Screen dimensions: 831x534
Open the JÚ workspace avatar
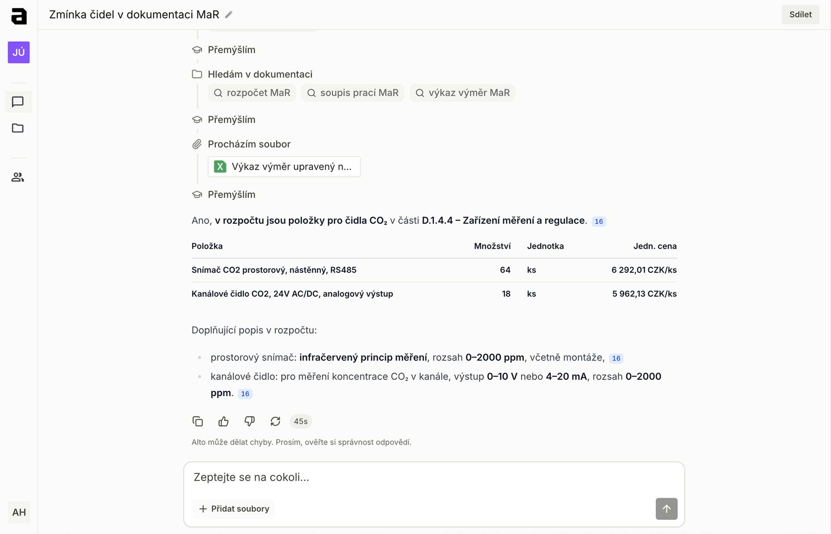point(19,52)
